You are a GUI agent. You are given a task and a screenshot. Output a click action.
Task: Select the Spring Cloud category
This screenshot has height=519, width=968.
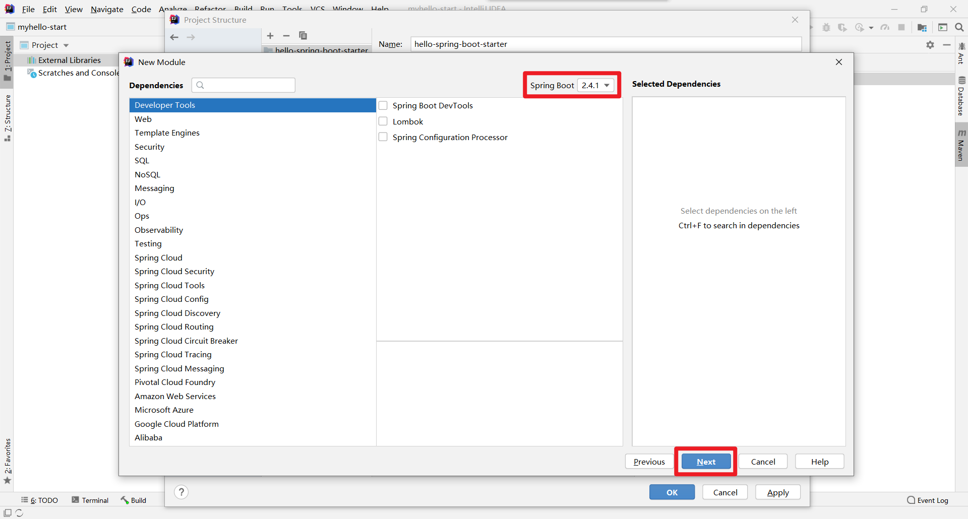[253, 257]
